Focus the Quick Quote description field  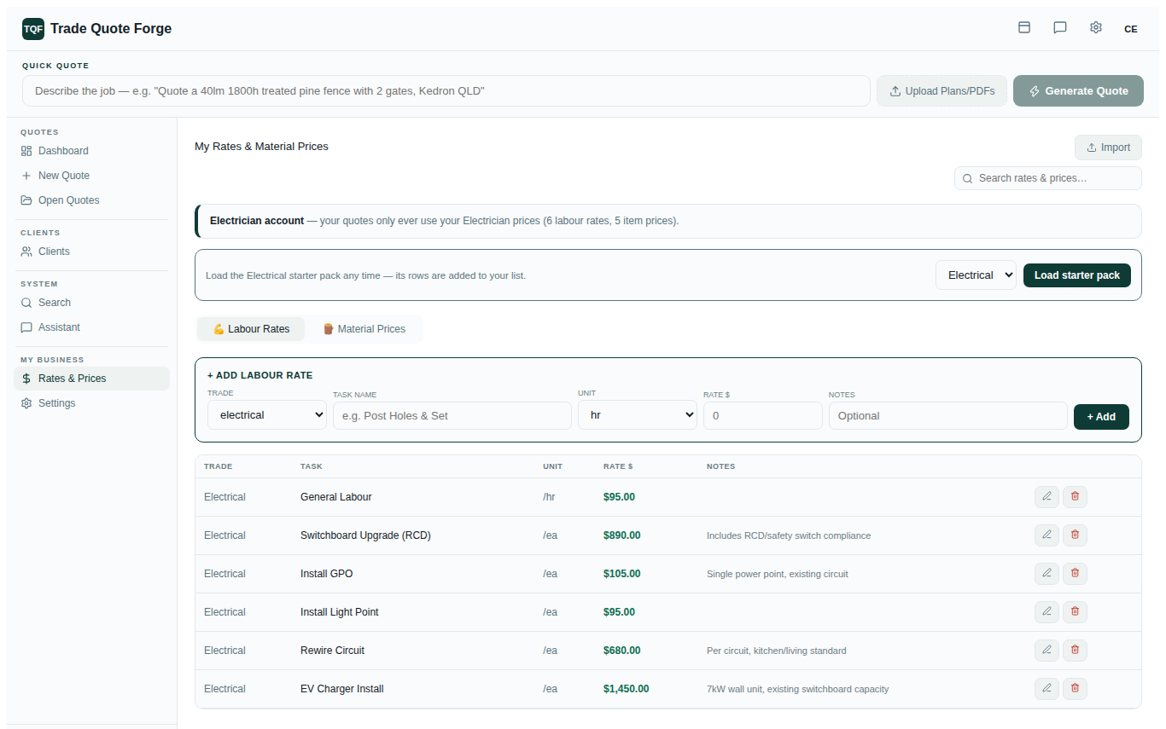(x=446, y=90)
